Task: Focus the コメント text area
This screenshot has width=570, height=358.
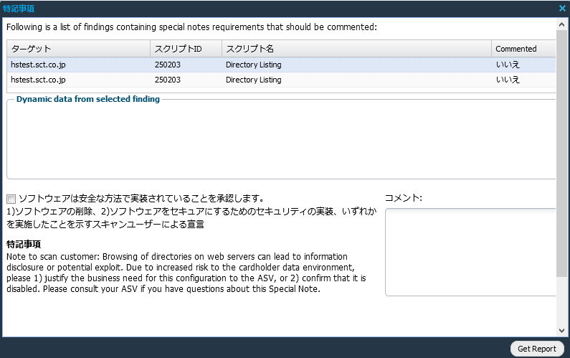Action: [x=471, y=251]
